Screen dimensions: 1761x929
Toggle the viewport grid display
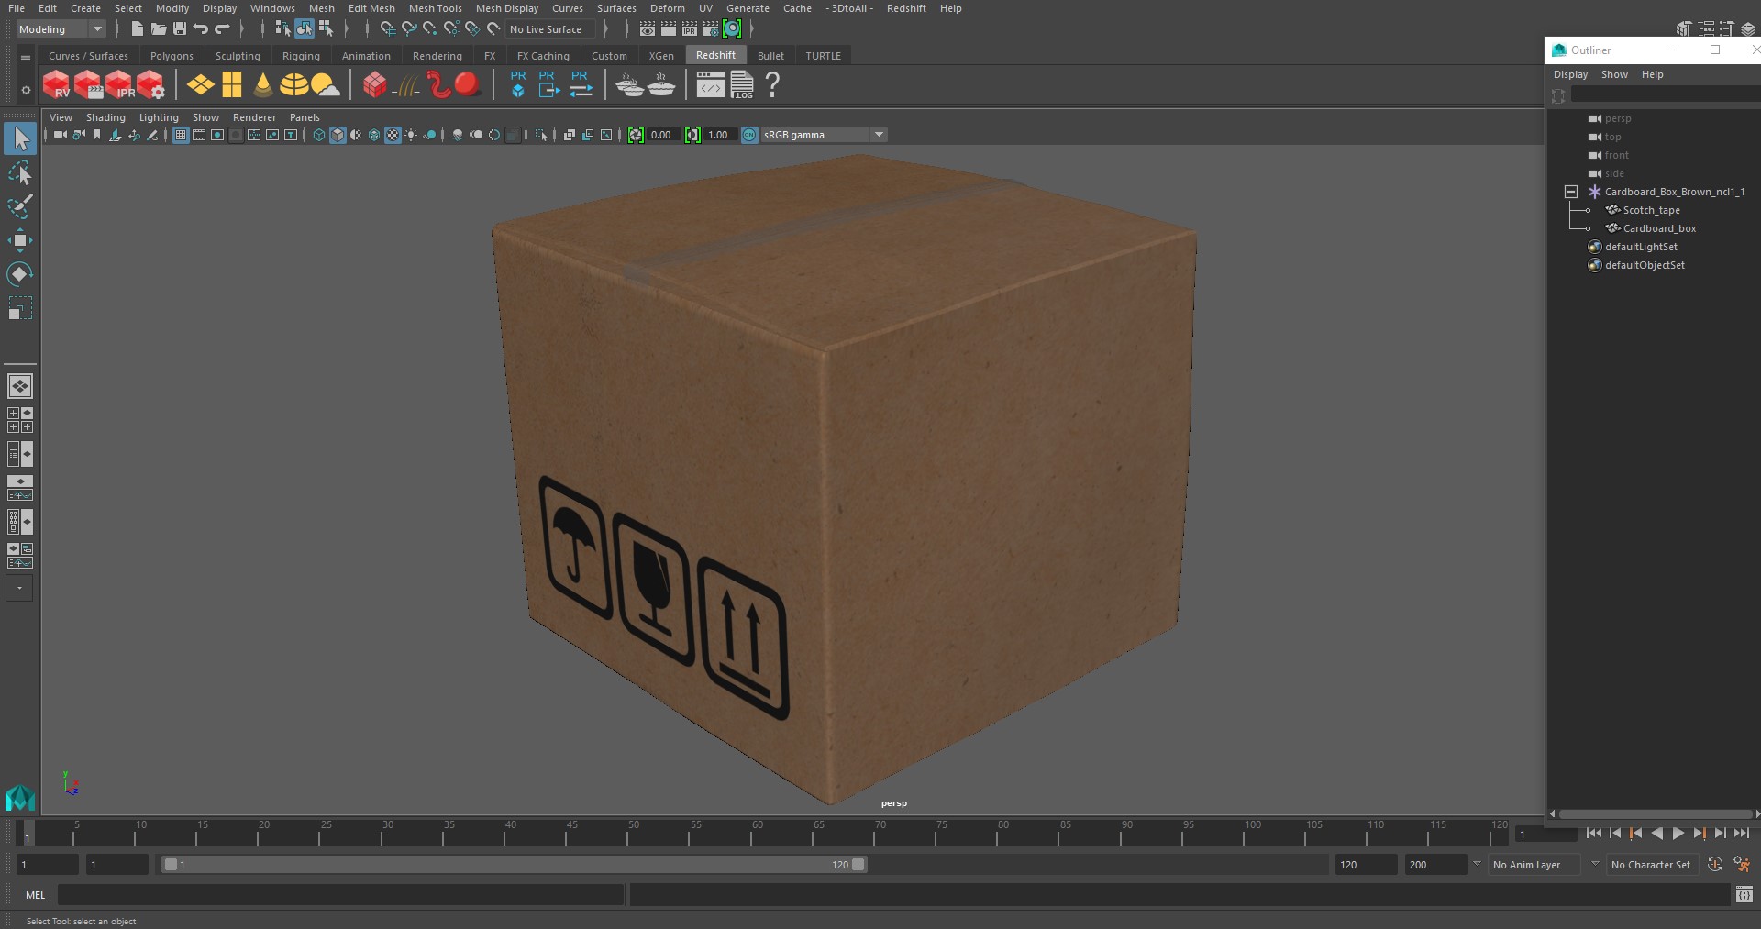[x=181, y=135]
